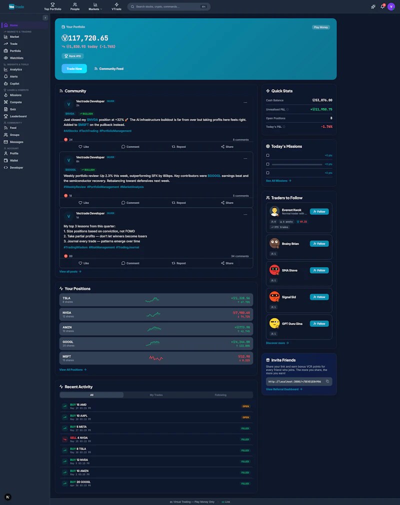
Task: Check the second mission checkbox
Action: [x=267, y=164]
